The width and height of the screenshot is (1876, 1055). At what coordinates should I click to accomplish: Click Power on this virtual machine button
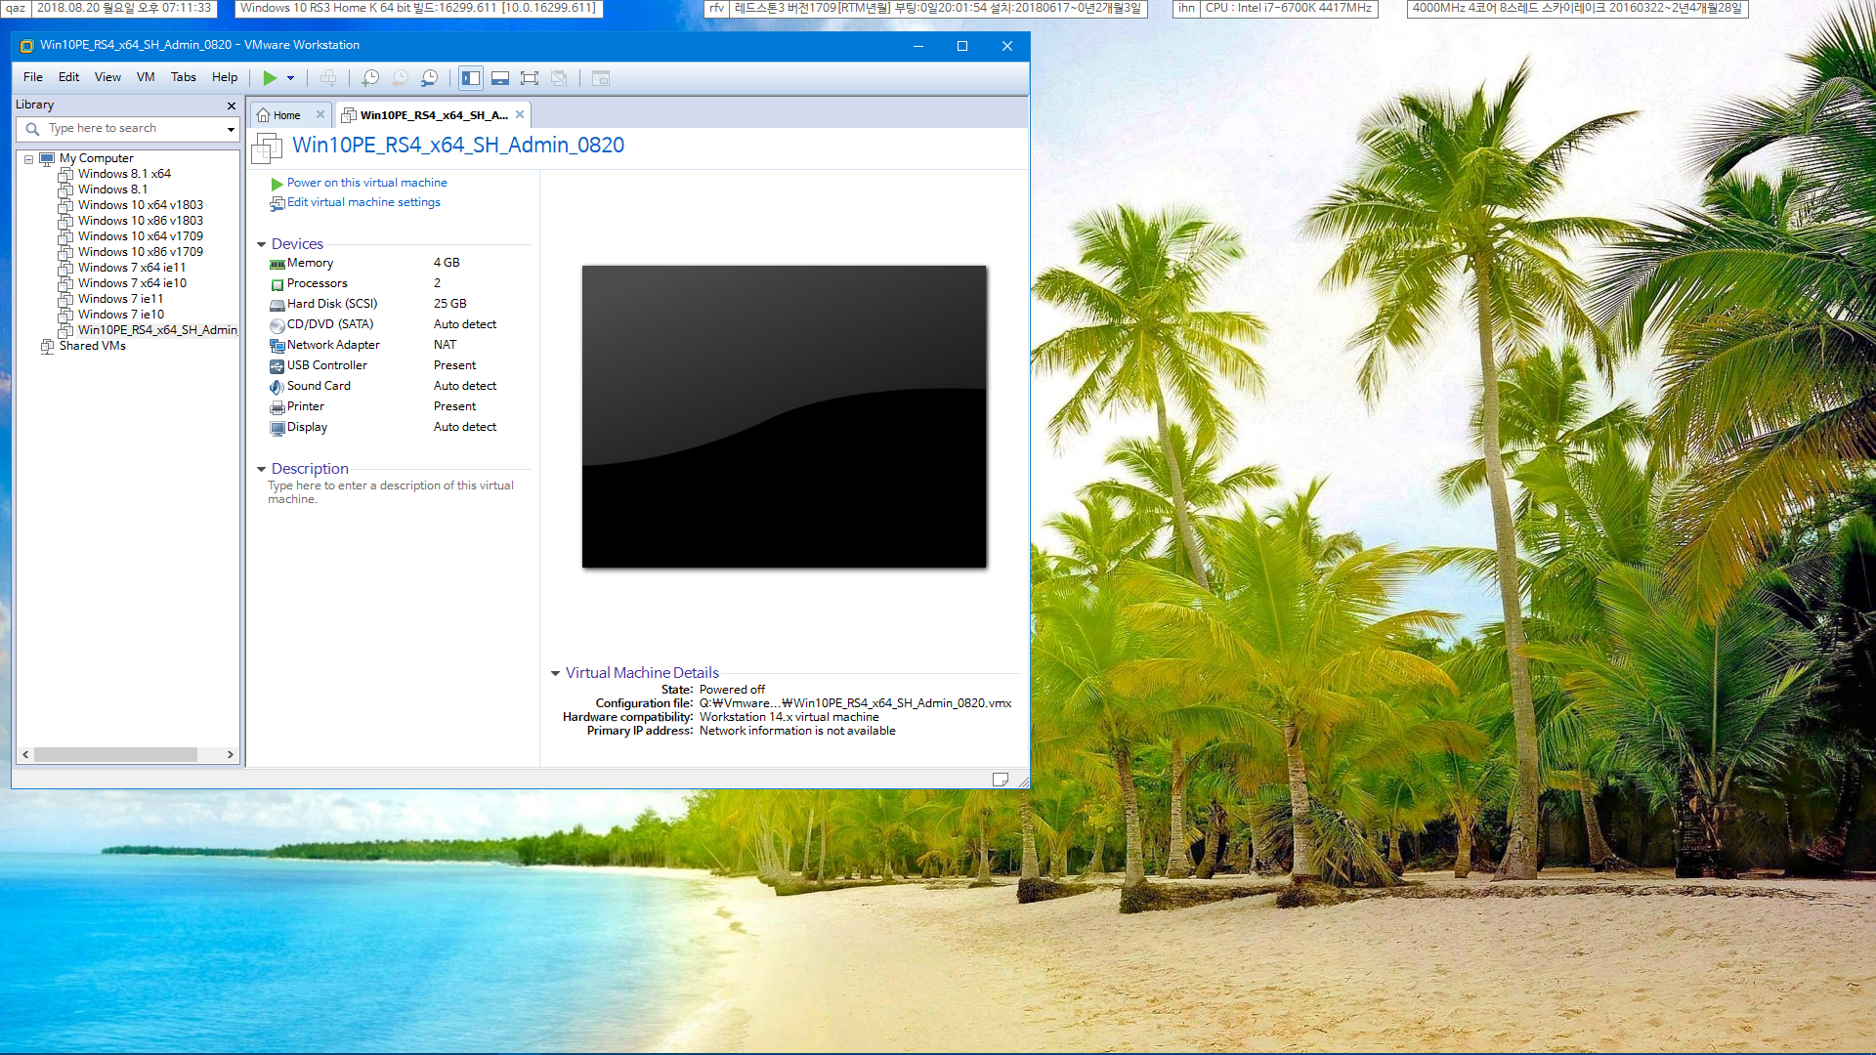[x=366, y=182]
